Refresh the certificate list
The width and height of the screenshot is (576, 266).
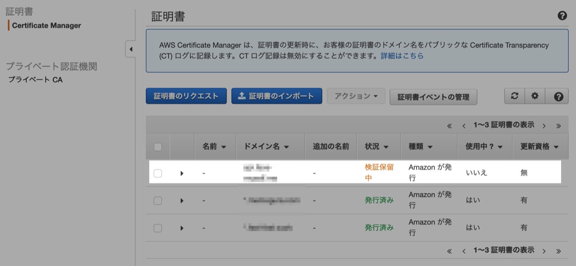515,96
